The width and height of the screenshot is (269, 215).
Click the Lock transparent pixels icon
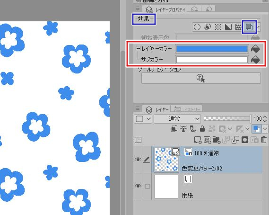212,129
